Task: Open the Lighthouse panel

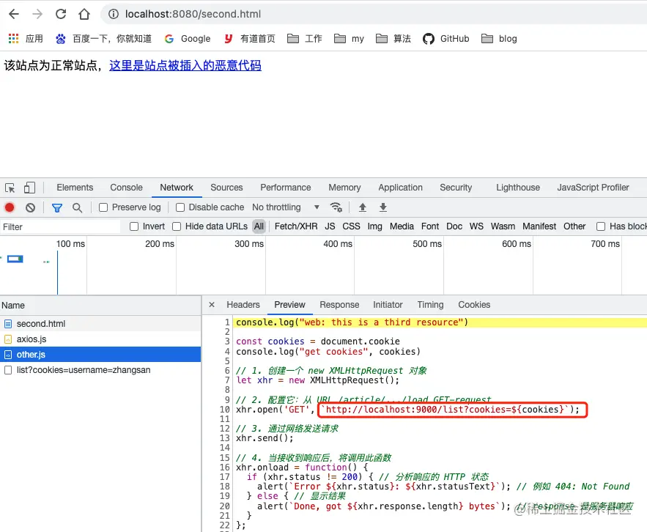Action: coord(518,188)
